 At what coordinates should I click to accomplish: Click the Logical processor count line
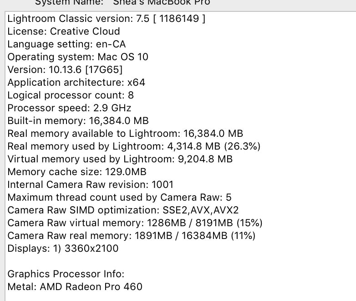click(x=71, y=95)
